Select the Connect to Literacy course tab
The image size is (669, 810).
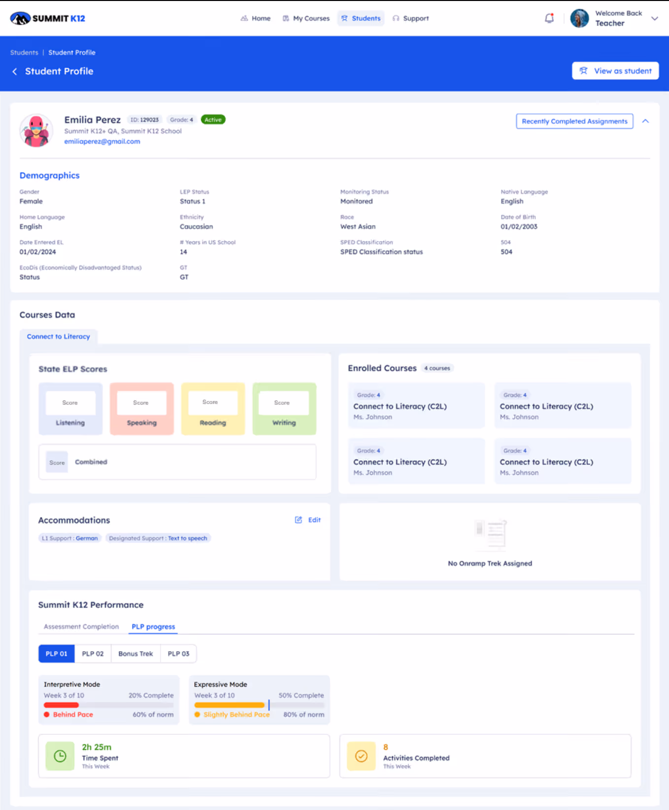tap(59, 336)
